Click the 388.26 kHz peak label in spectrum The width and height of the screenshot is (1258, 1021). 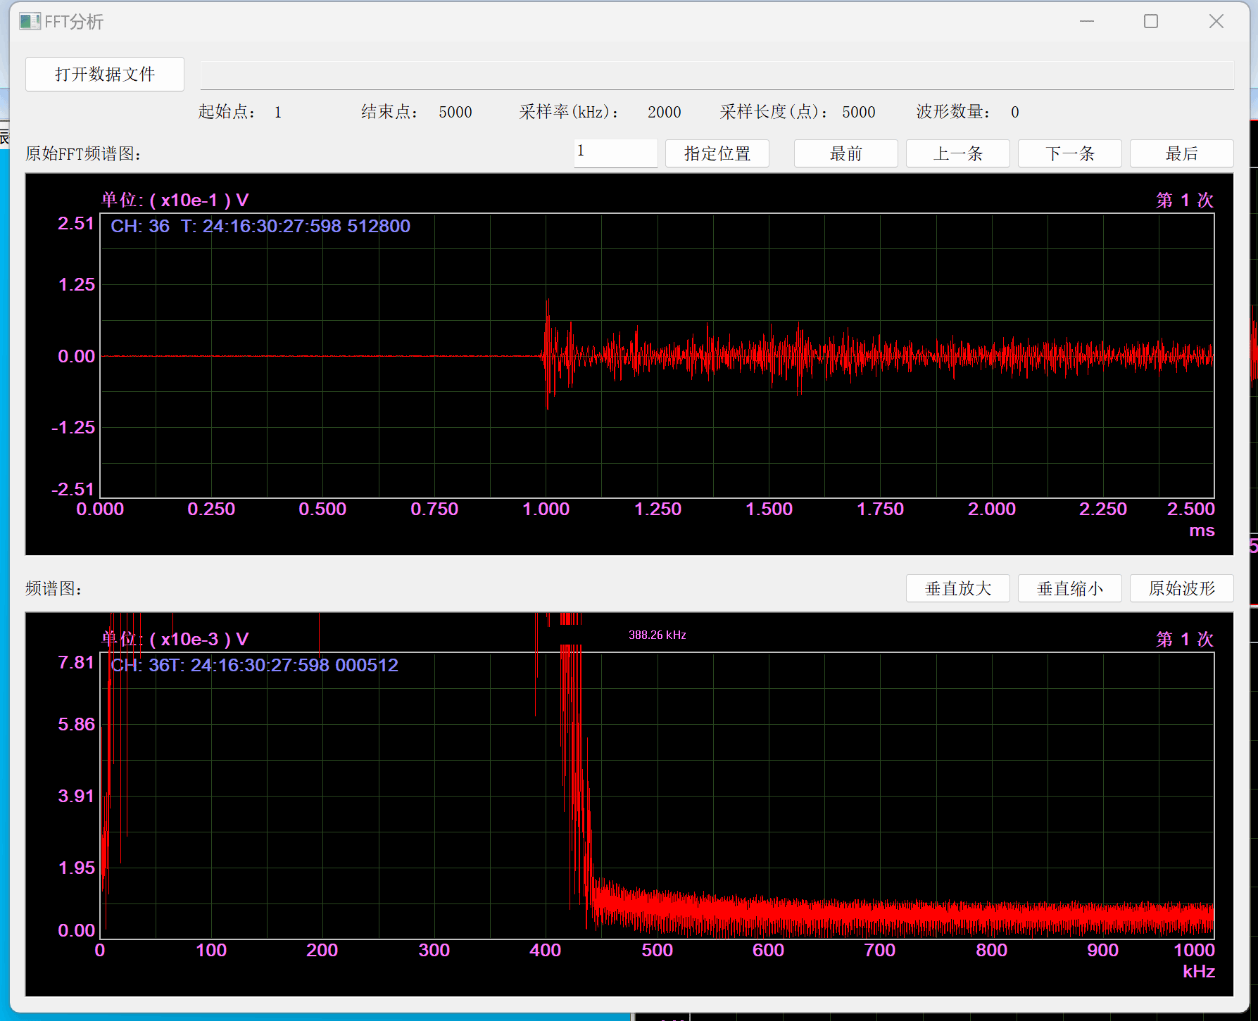click(657, 635)
